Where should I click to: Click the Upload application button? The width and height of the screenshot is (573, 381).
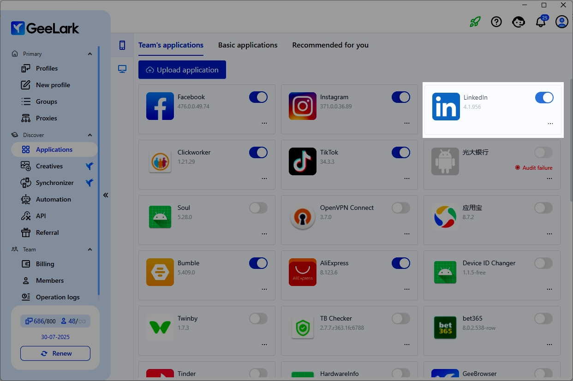tap(182, 70)
